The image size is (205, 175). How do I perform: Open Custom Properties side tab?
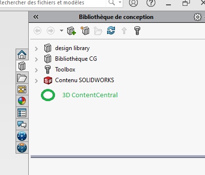tap(22, 113)
